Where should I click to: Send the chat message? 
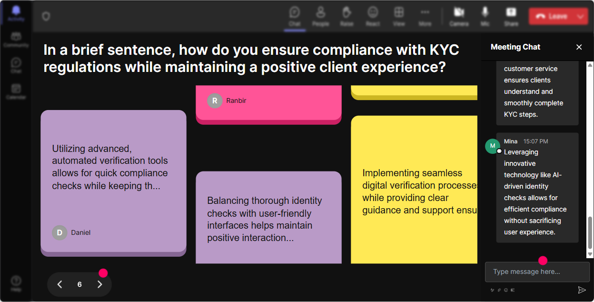[x=582, y=290]
